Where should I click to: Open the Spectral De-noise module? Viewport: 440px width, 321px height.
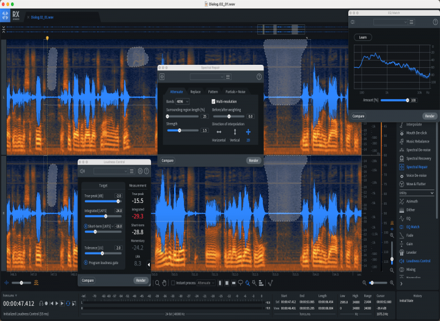(x=416, y=150)
